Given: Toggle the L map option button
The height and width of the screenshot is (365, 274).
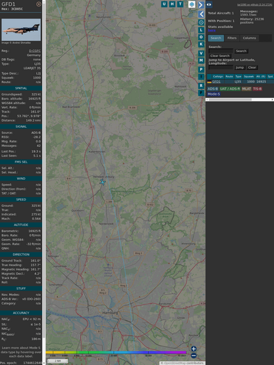Looking at the screenshot, I should (201, 30).
